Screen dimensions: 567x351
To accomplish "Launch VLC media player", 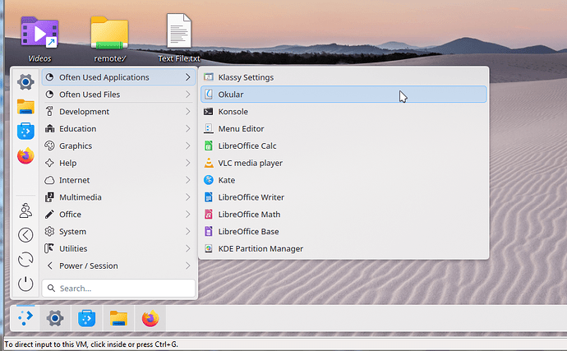I will tap(343, 163).
